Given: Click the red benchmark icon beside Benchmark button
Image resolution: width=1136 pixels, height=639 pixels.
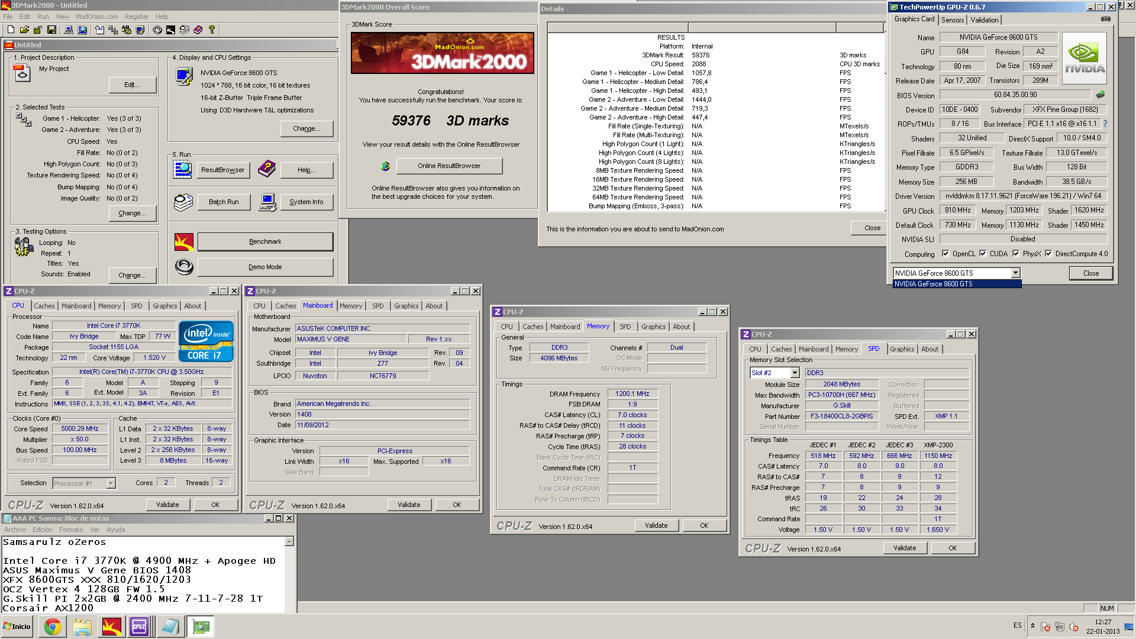Looking at the screenshot, I should (x=184, y=241).
